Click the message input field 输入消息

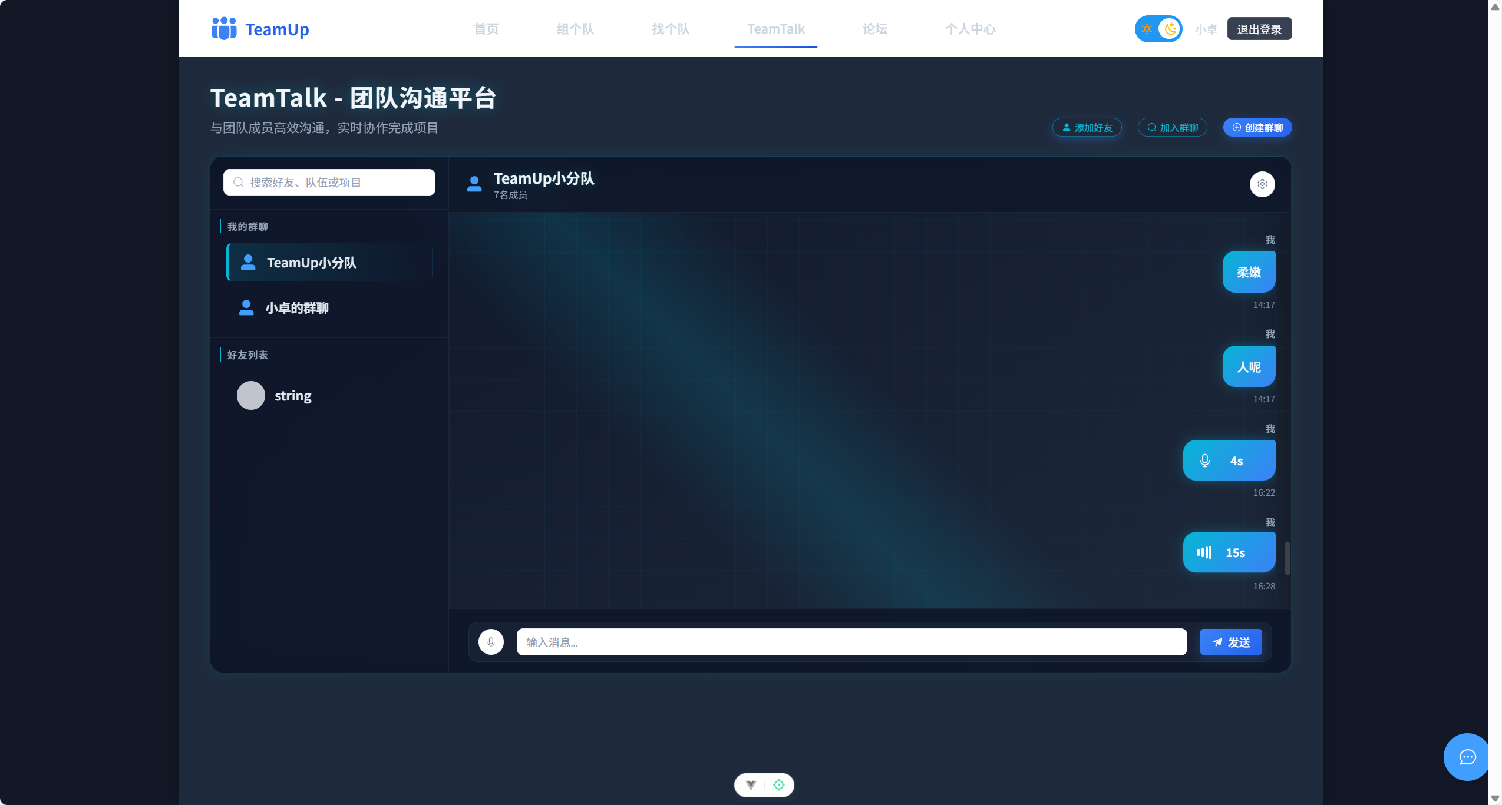pyautogui.click(x=851, y=642)
